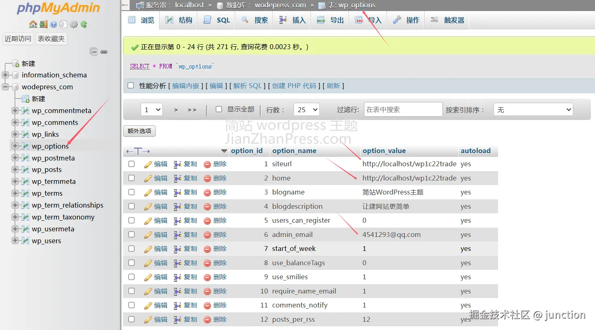Open navigation settings gear icon

click(74, 25)
